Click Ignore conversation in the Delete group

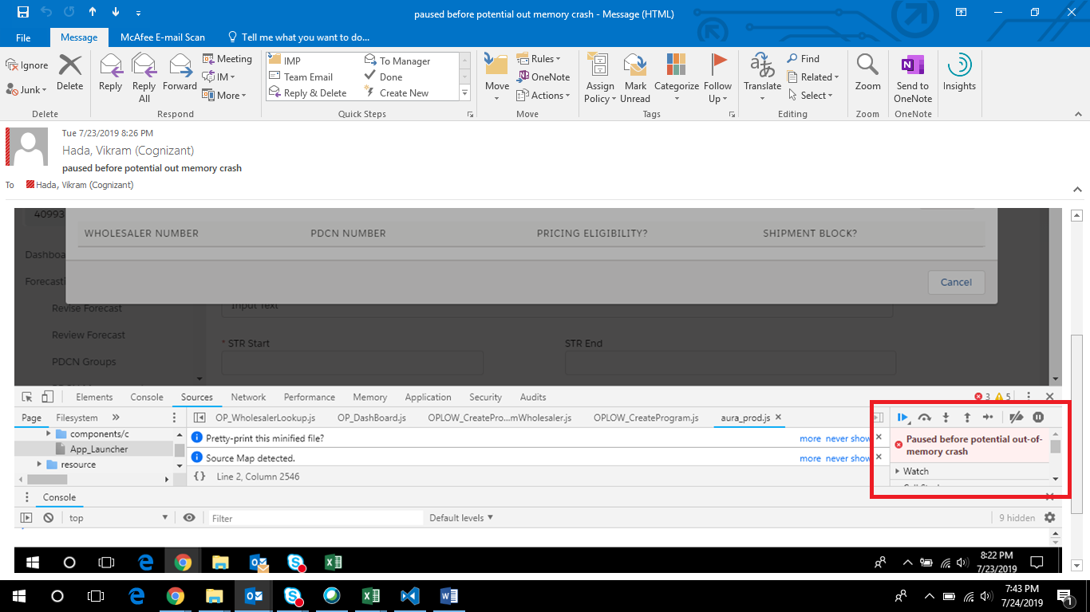point(27,65)
